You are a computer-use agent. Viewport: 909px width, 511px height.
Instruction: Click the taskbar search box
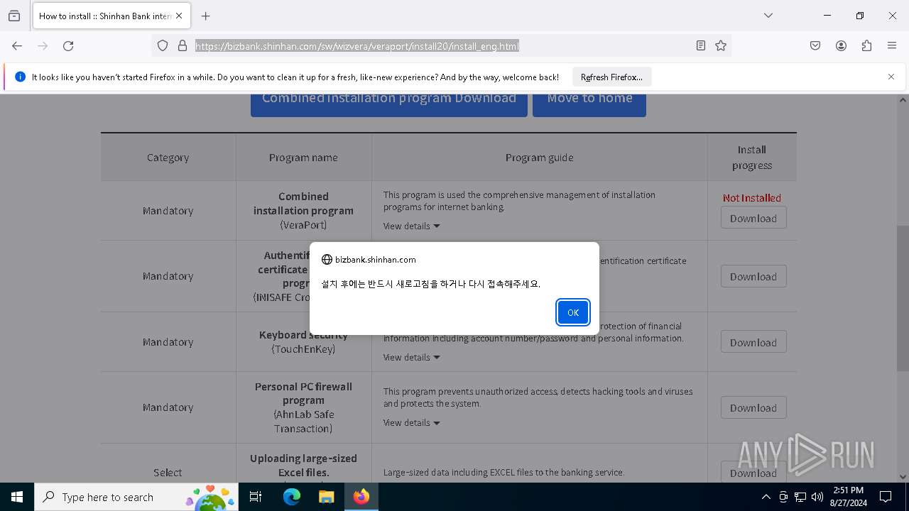(x=136, y=497)
